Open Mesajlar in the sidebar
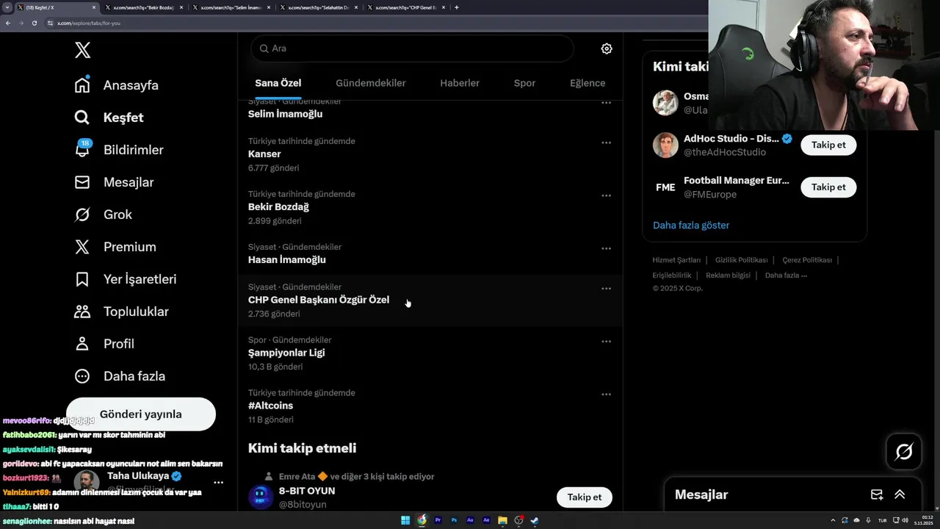The image size is (940, 529). pos(114,182)
